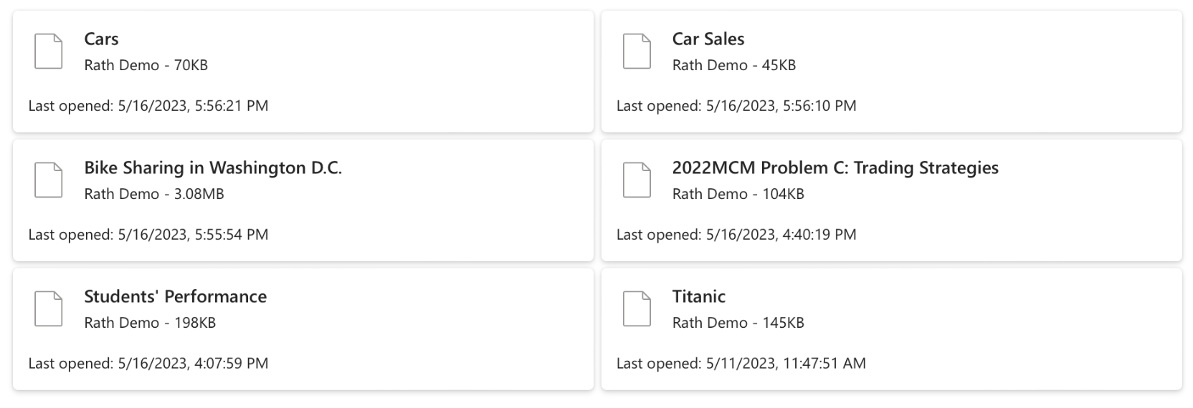Open the Car Sales dataset title

point(708,39)
